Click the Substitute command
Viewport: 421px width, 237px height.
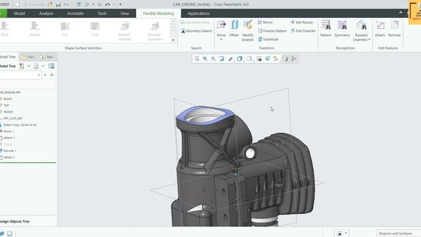(268, 39)
